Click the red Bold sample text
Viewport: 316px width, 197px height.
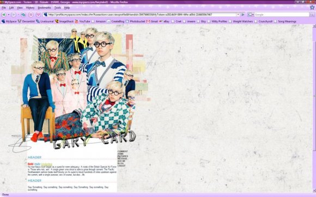coord(31,164)
